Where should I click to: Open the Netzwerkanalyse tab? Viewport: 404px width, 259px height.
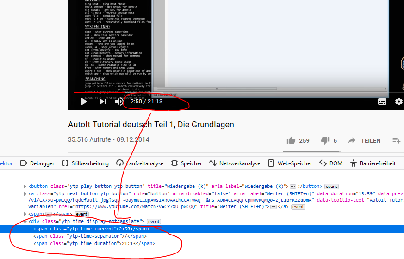[x=235, y=163]
